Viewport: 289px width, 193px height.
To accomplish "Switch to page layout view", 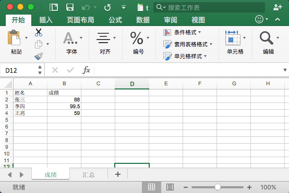I will point(170,187).
